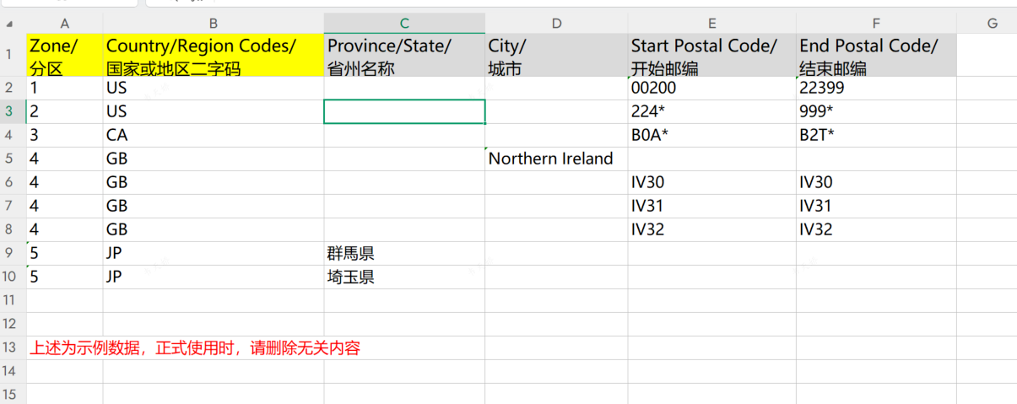Click the Start Postal Code header cell
This screenshot has width=1017, height=404.
tap(712, 57)
